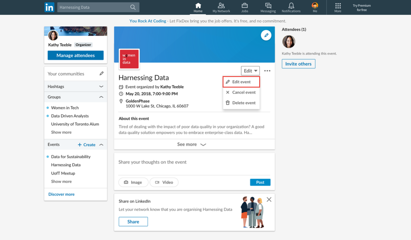The width and height of the screenshot is (411, 240).
Task: Add a Video to your post
Action: coord(164,182)
